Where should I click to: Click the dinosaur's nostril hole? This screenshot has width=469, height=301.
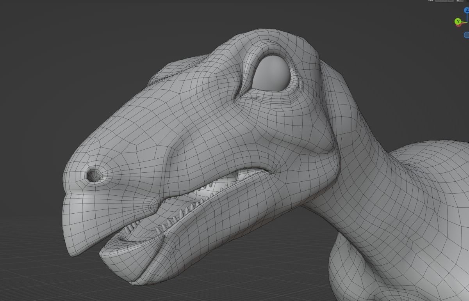tap(94, 176)
